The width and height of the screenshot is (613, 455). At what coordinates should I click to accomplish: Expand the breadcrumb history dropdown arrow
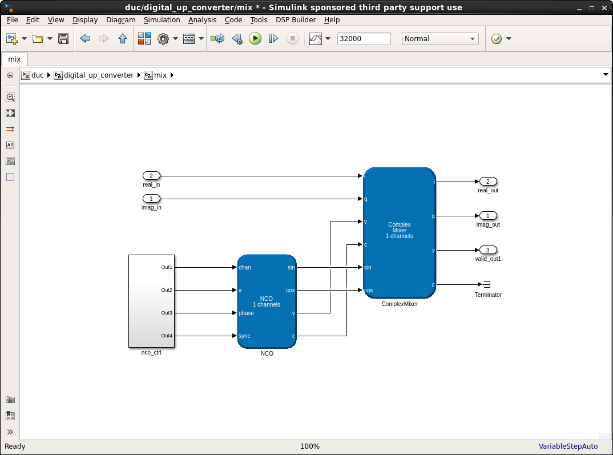(x=606, y=75)
